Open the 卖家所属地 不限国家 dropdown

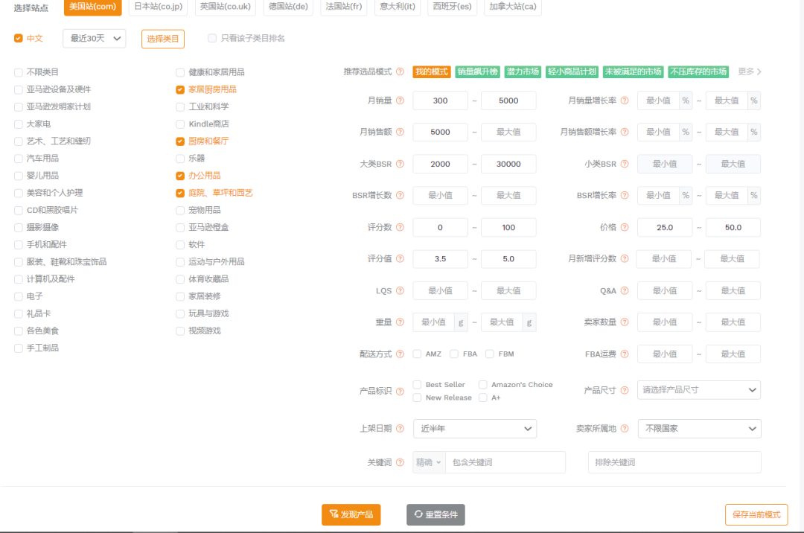(699, 429)
